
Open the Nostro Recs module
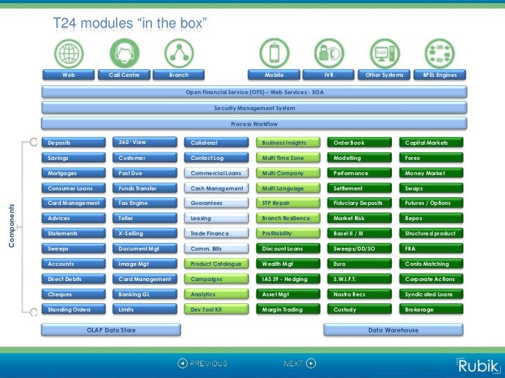click(359, 294)
